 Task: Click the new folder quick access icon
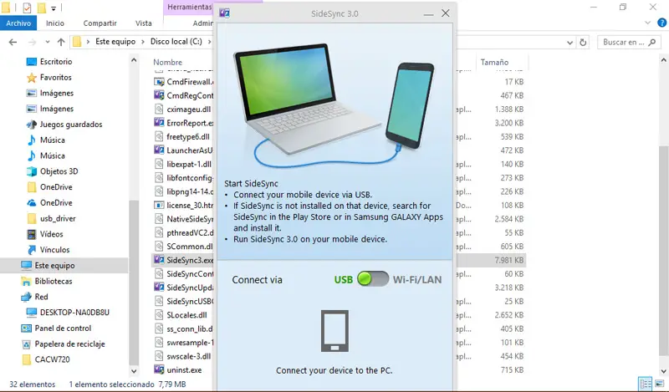click(41, 8)
